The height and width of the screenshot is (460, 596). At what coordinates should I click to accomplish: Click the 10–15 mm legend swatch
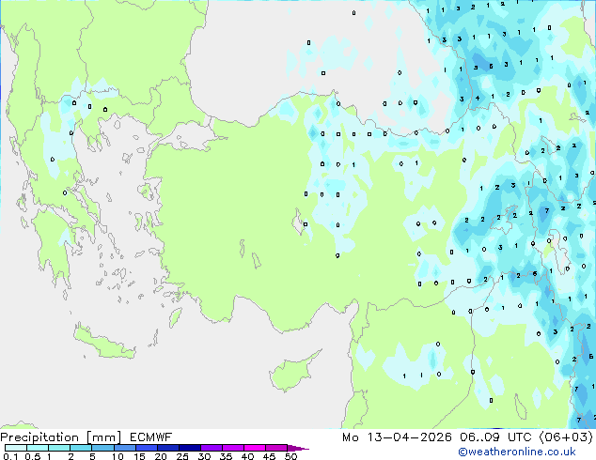pos(124,448)
